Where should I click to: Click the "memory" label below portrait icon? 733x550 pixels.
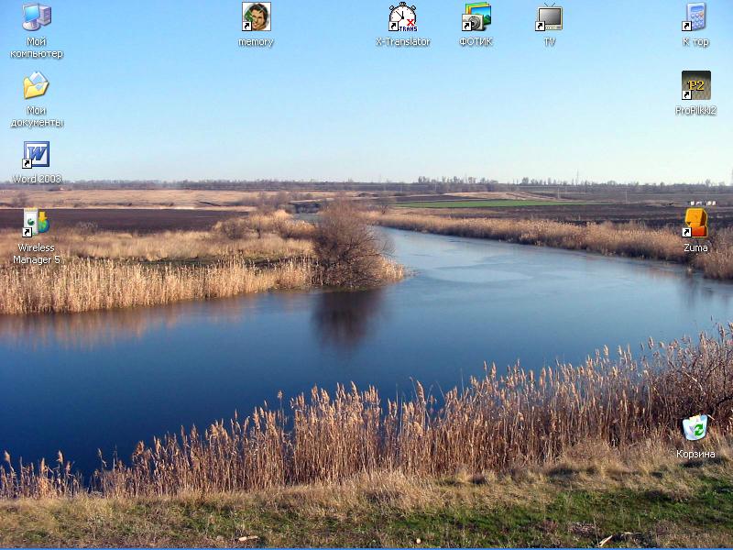click(x=256, y=42)
